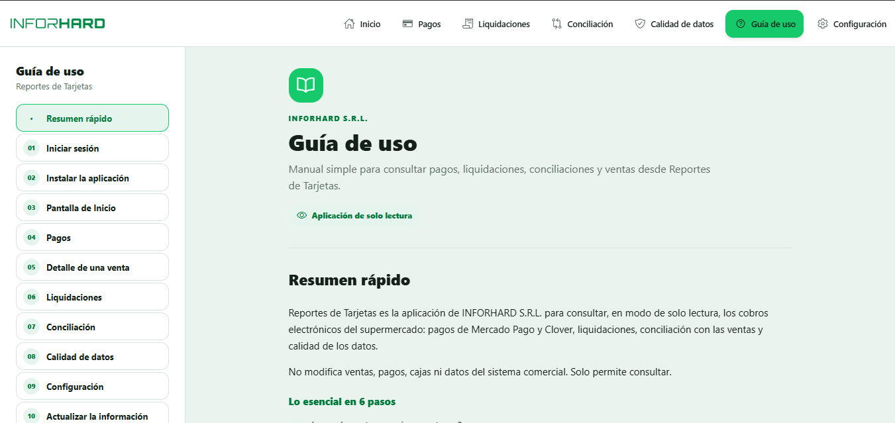Click the eye icon in the read-only badge
This screenshot has width=895, height=423.
point(302,216)
